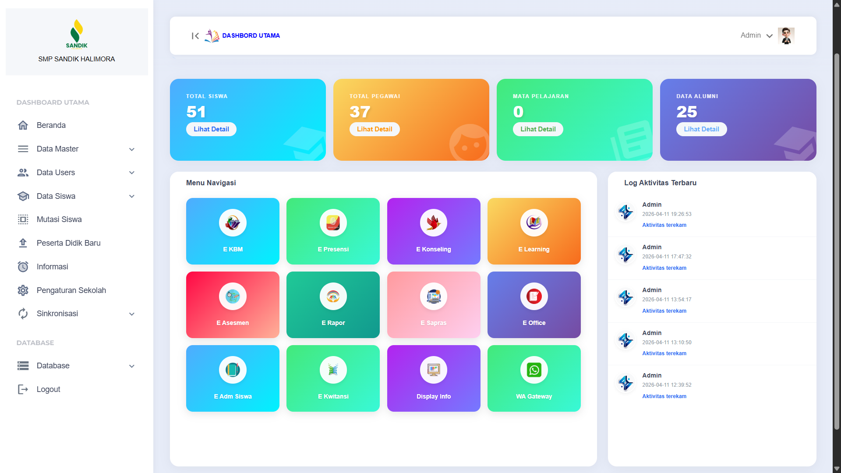The height and width of the screenshot is (473, 841).
Task: Select the E Presensi tile icon
Action: coord(333,222)
